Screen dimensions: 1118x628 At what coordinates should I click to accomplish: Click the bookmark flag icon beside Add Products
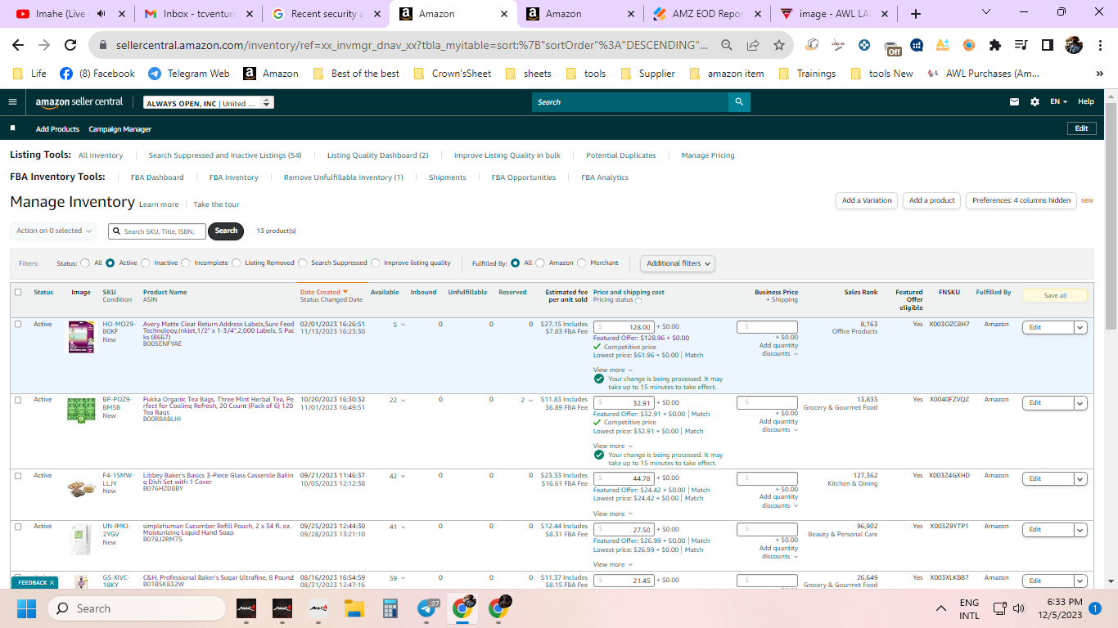pyautogui.click(x=12, y=128)
